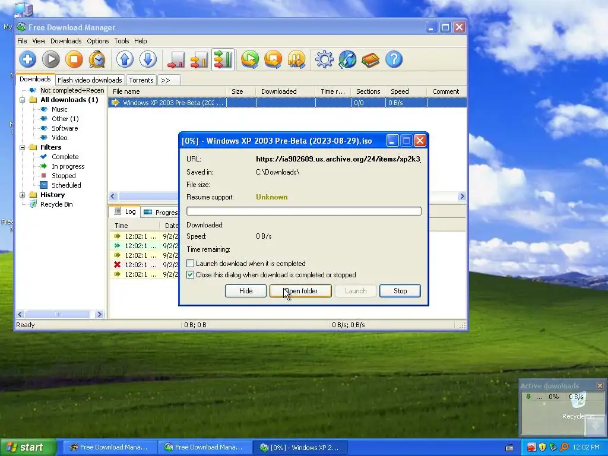The image size is (608, 456).
Task: Select the Music category in tree
Action: pos(60,109)
